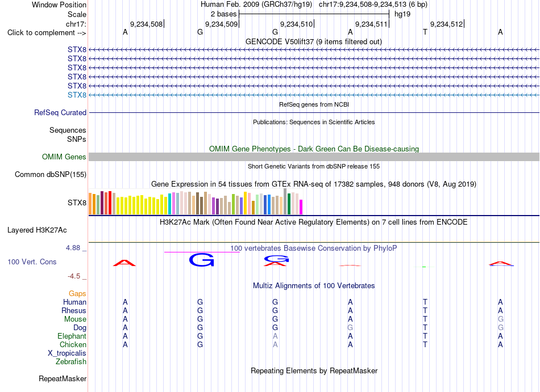The image size is (540, 392).
Task: Click the faded G in Mouse row
Action: [x=500, y=319]
